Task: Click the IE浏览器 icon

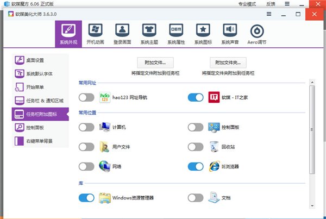Action: point(215,166)
